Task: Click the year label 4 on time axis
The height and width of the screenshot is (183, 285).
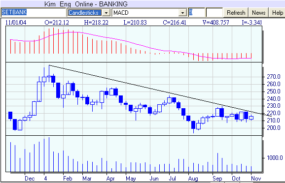Action: pos(45,179)
